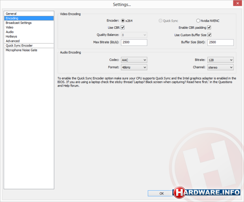This screenshot has height=202, width=244.
Task: Close the Settings window
Action: tap(237, 3)
